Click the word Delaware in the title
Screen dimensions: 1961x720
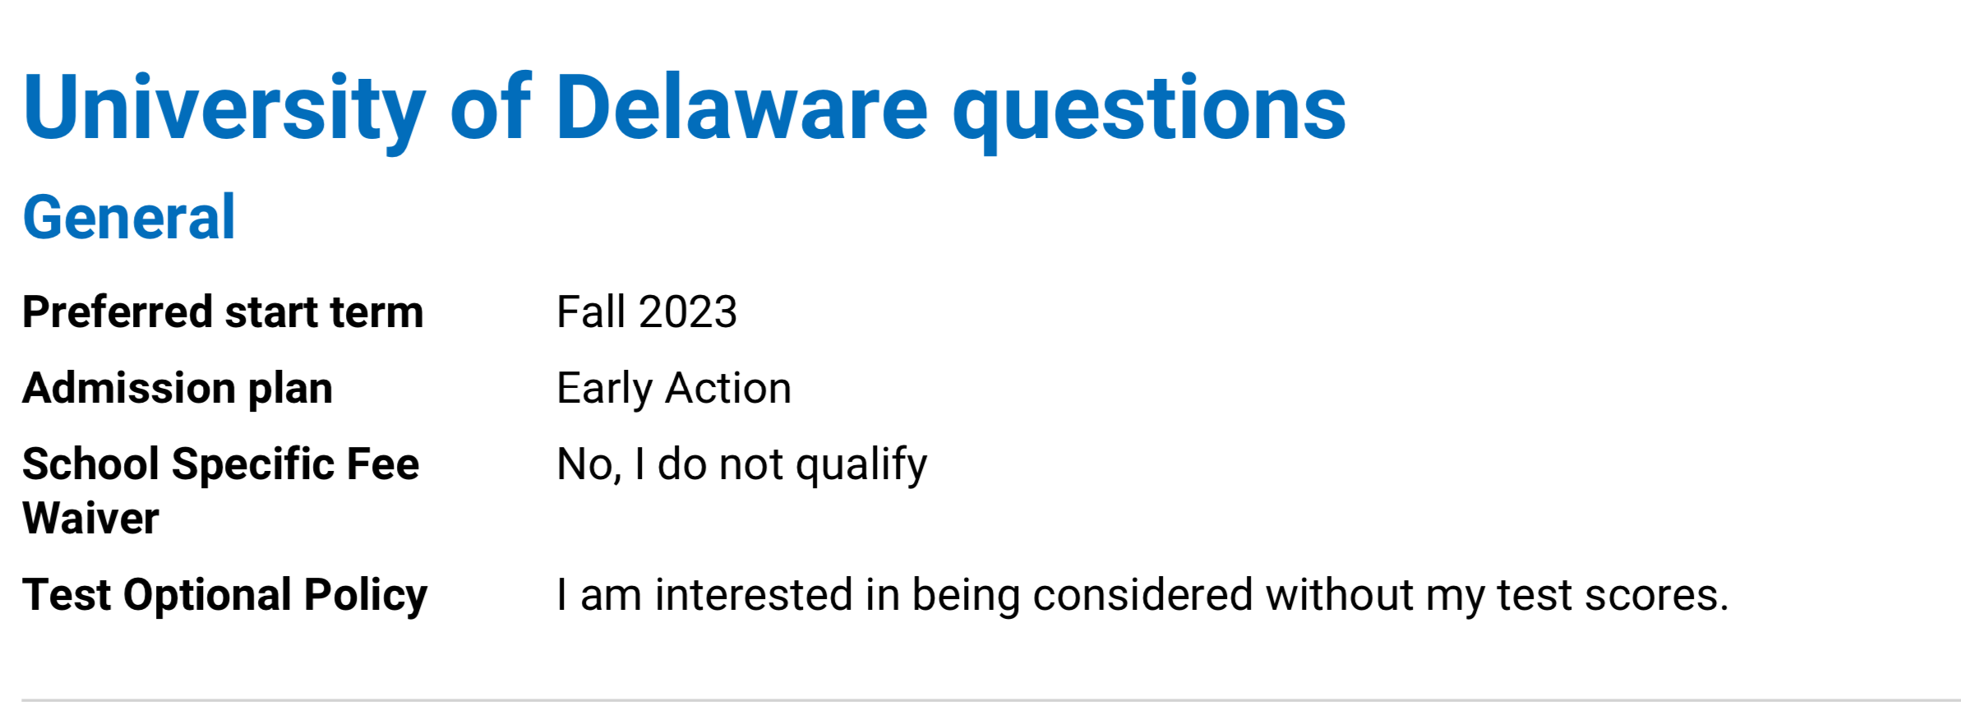(x=741, y=108)
